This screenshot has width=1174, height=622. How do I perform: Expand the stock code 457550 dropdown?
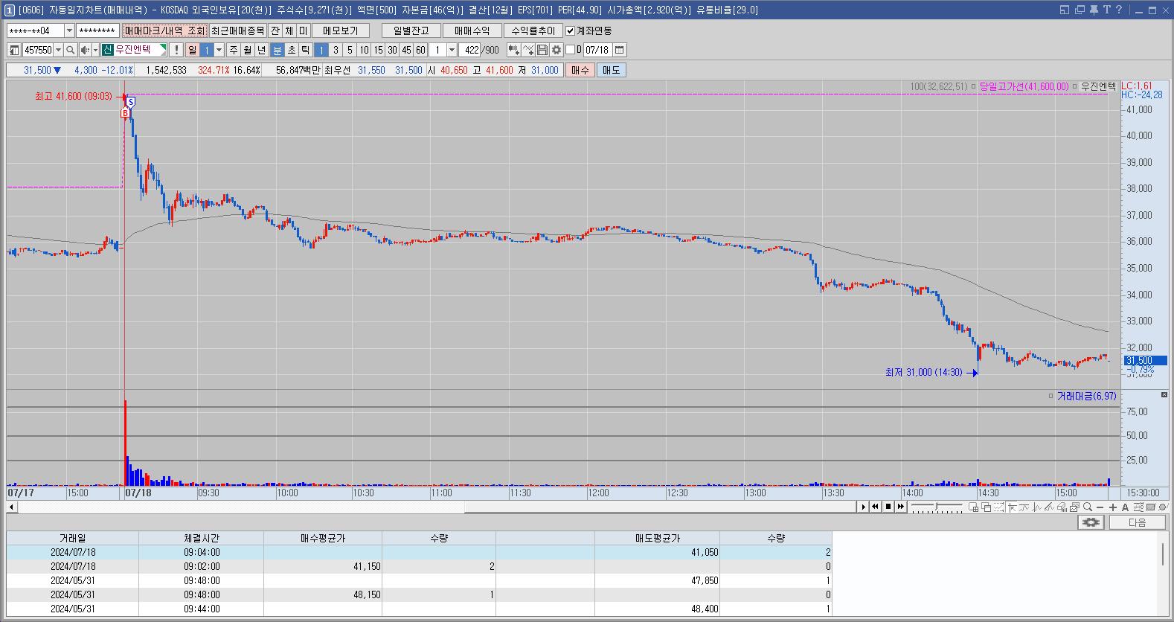(59, 50)
